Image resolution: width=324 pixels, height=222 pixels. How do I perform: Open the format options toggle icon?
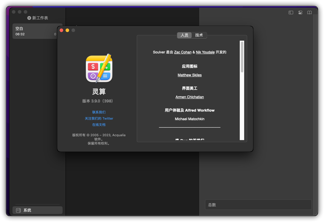click(x=300, y=12)
